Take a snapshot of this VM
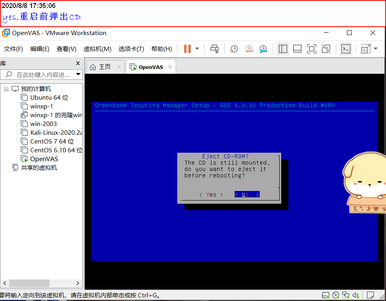The width and height of the screenshot is (386, 301). (x=234, y=49)
